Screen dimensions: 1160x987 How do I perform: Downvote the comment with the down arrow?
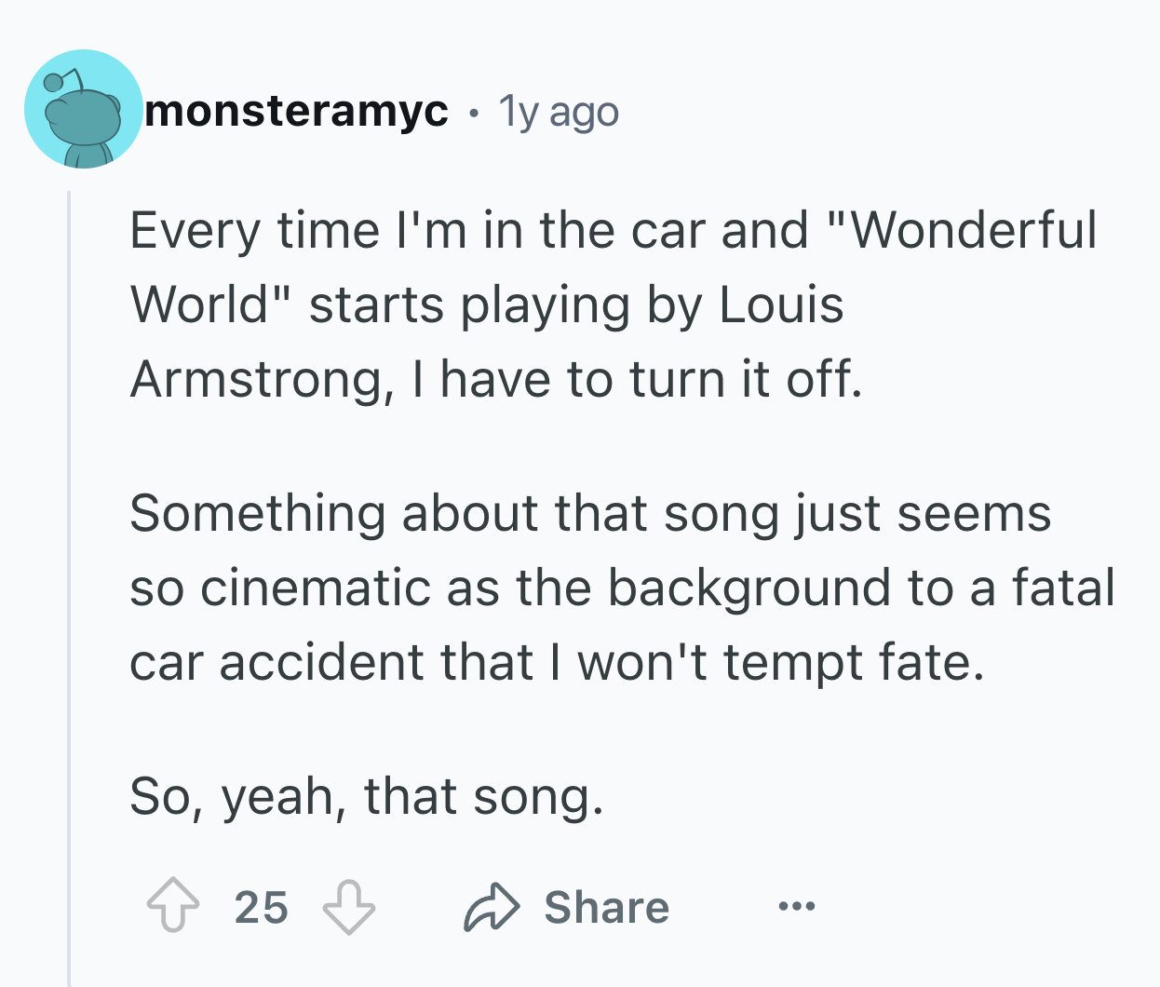click(348, 907)
